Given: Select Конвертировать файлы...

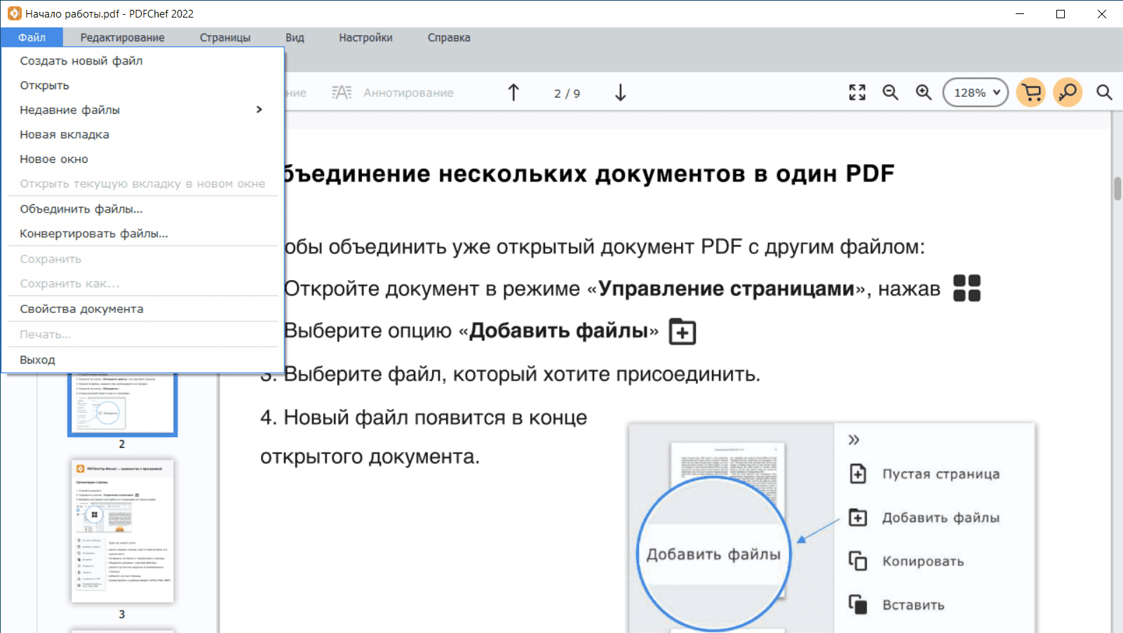Looking at the screenshot, I should (x=142, y=234).
